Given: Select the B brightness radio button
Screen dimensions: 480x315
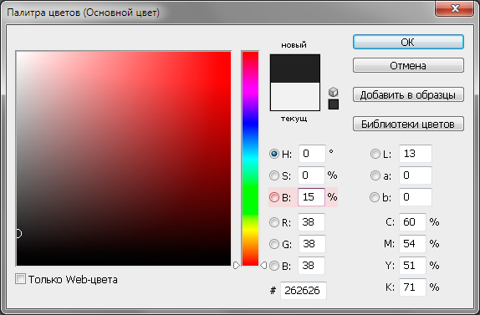Looking at the screenshot, I should click(274, 197).
